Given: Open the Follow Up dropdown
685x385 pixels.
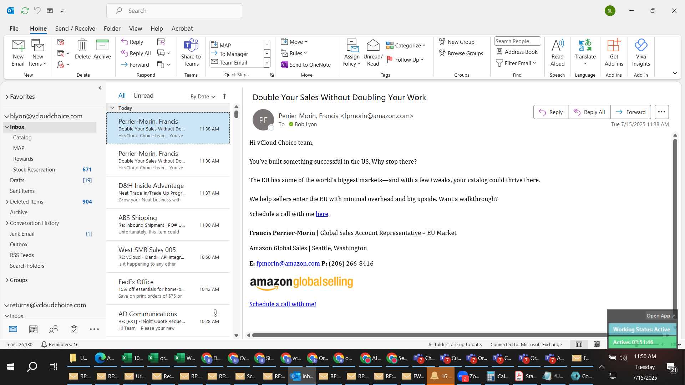Looking at the screenshot, I should 405,60.
